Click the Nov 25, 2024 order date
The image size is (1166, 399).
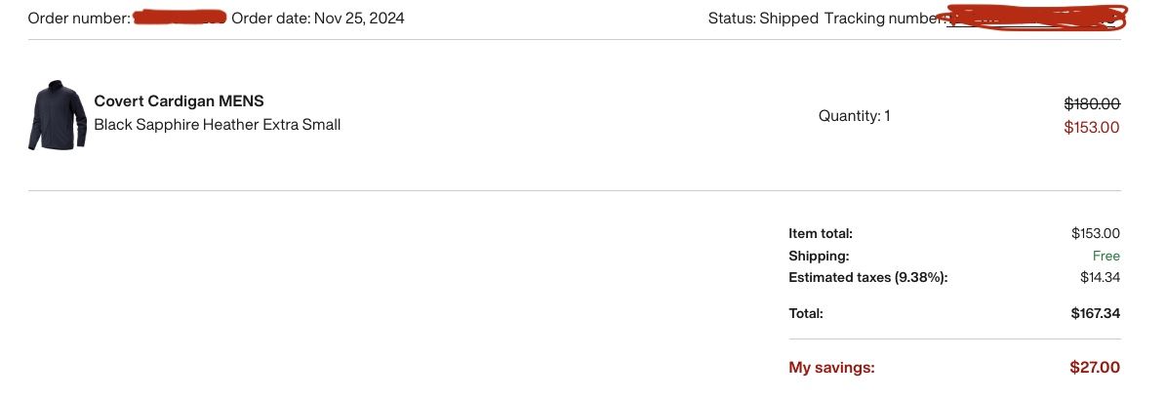coord(359,19)
